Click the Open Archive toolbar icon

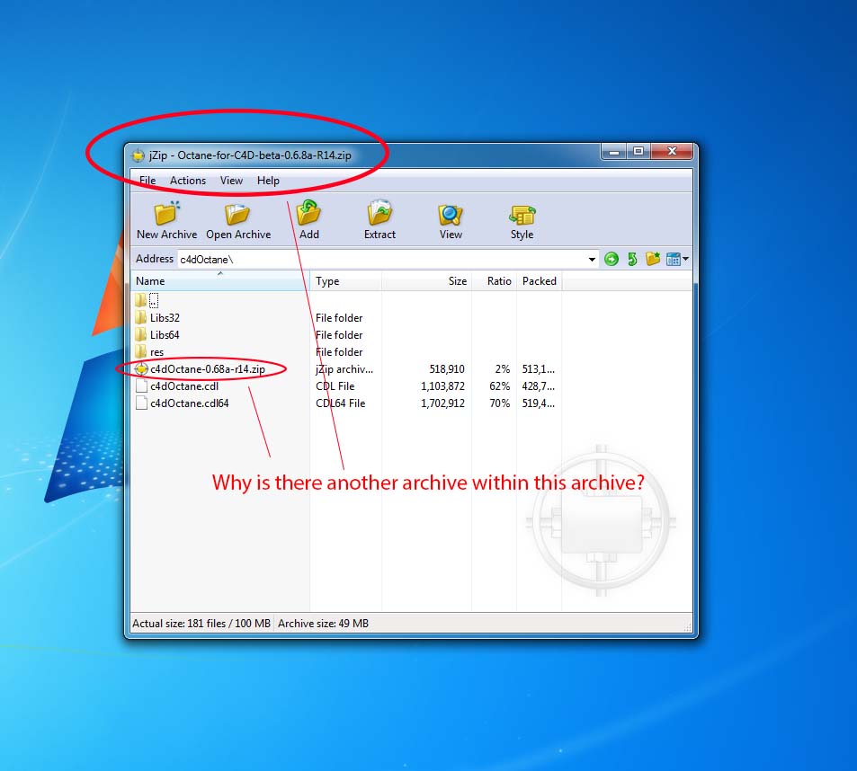(237, 214)
